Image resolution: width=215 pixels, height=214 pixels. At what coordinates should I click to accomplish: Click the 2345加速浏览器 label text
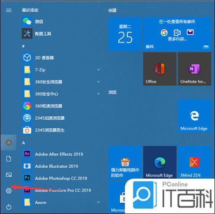(50, 118)
